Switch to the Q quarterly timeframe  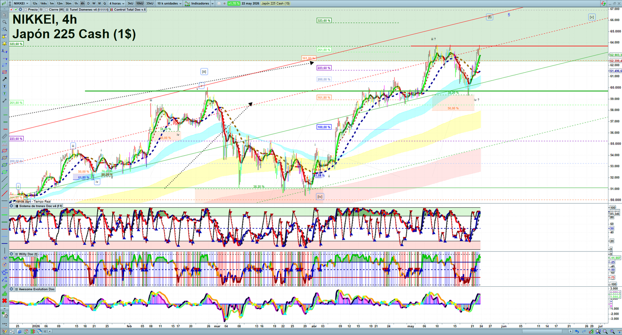[x=105, y=3]
